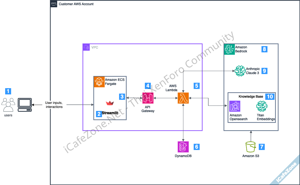Screen dimensions: 300x185
Task: Select the desktop computer icon
Action: [25, 105]
